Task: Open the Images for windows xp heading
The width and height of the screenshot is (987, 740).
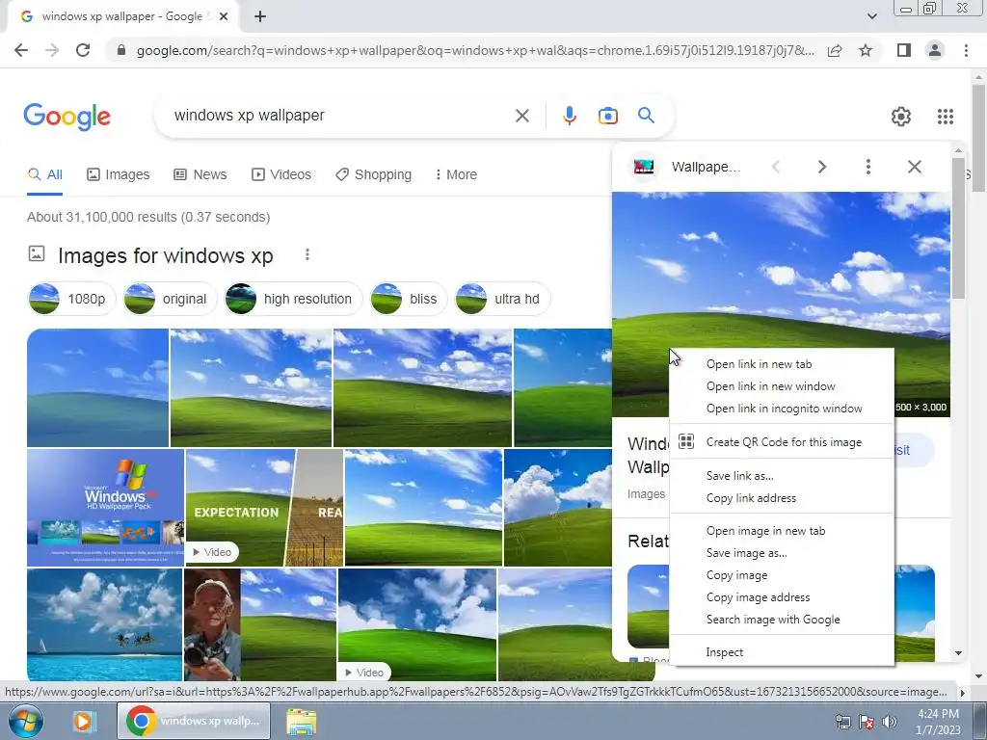Action: pyautogui.click(x=166, y=255)
